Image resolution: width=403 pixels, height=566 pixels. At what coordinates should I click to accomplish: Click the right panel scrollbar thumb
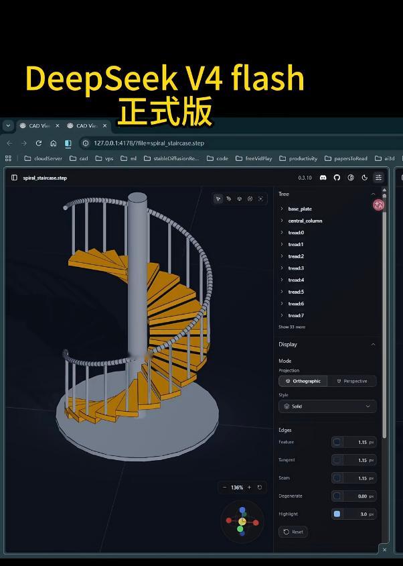click(384, 318)
